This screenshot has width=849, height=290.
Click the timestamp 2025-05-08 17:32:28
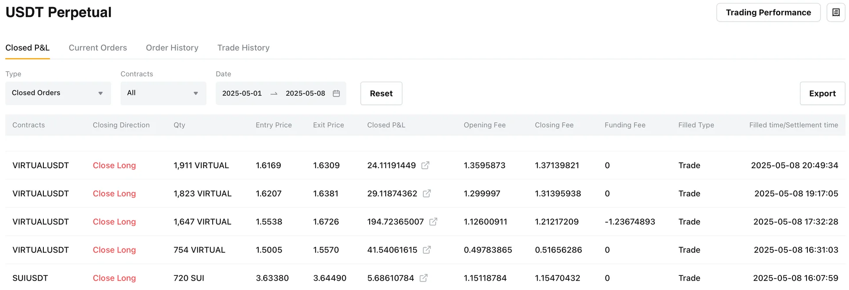pyautogui.click(x=796, y=222)
